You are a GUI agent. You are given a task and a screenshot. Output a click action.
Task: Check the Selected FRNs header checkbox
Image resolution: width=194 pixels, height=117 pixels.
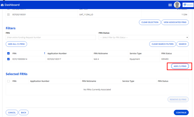(x=9, y=81)
